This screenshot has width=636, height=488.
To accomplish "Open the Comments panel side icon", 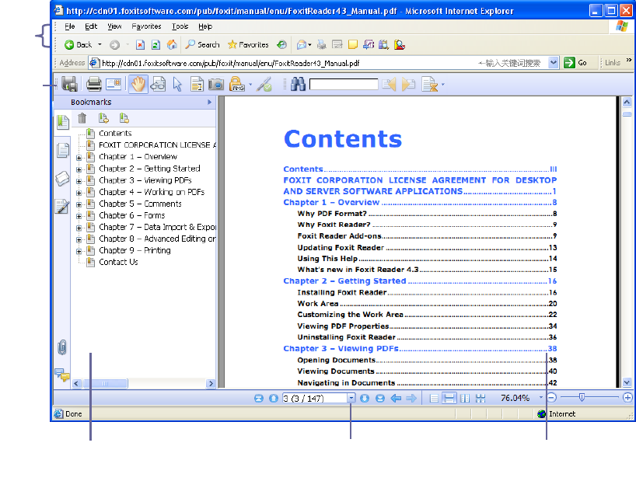I will [62, 375].
